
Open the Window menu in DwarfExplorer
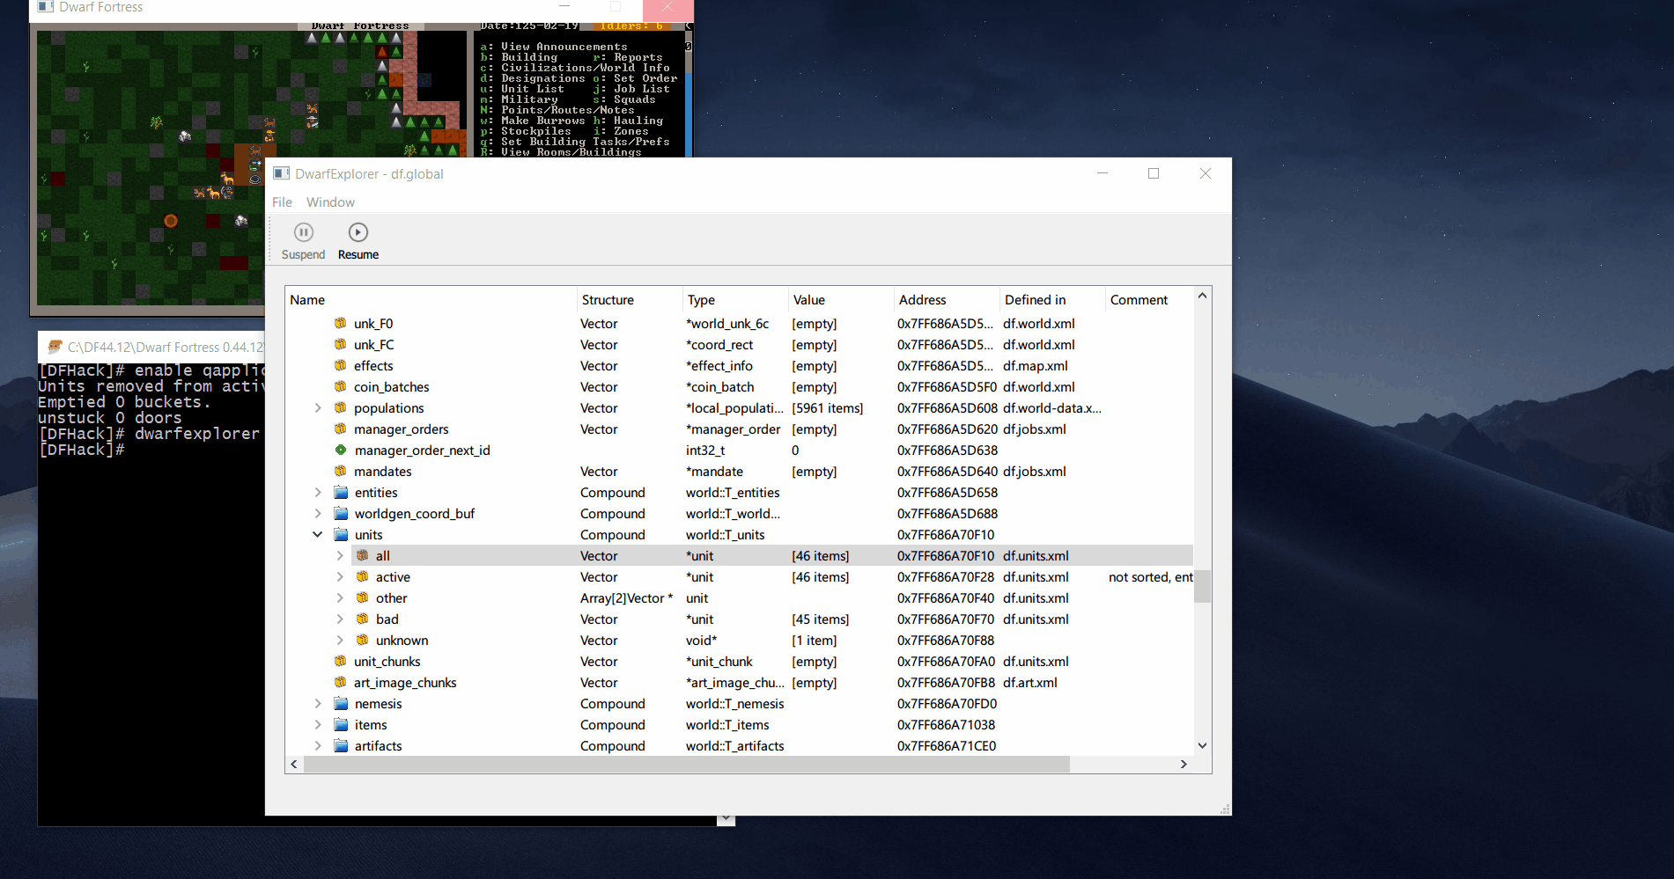coord(330,202)
